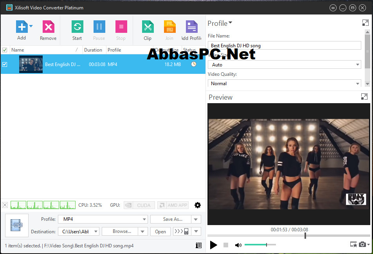Remove the selected file from list
Viewport: 373px width, 254px height.
tap(48, 27)
